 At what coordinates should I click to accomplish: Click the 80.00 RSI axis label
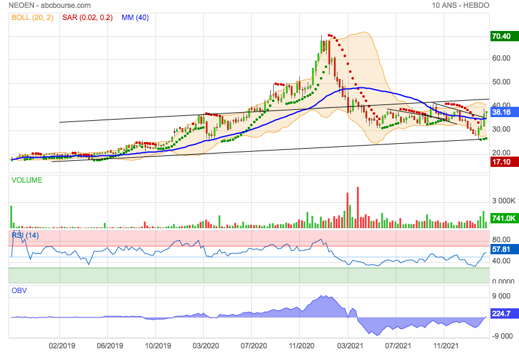tap(501, 240)
